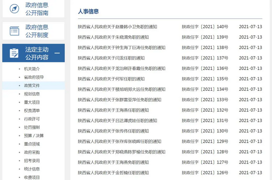Click the list icon for 政府信息公开制度
This screenshot has width=272, height=180.
(x=14, y=31)
